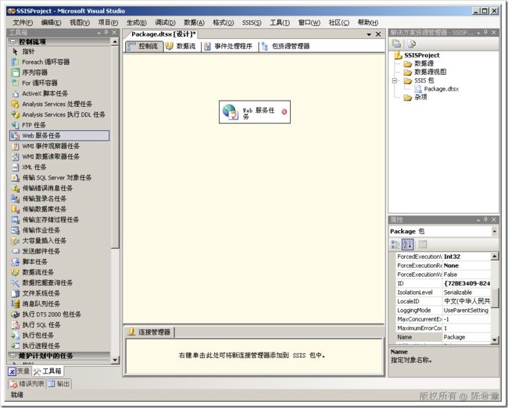508x408 pixels.
Task: Choose 执行 DTS 2000 包任务 icon
Action: tap(15, 314)
